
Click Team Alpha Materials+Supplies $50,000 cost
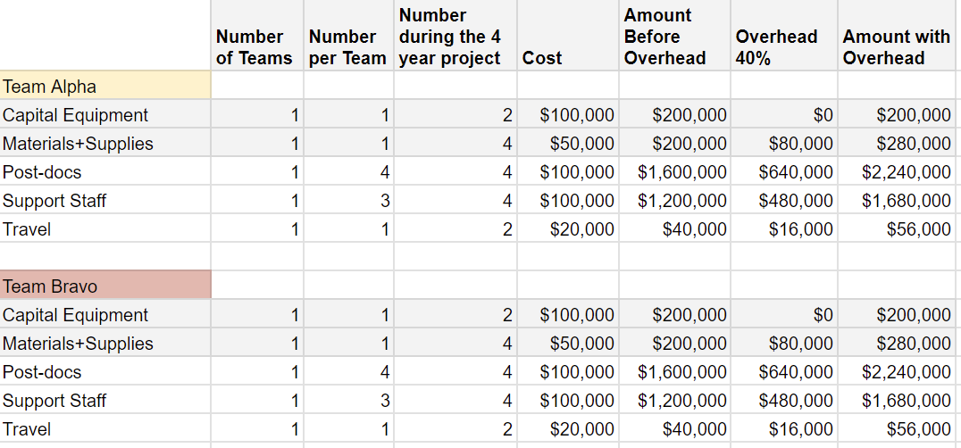coord(581,144)
